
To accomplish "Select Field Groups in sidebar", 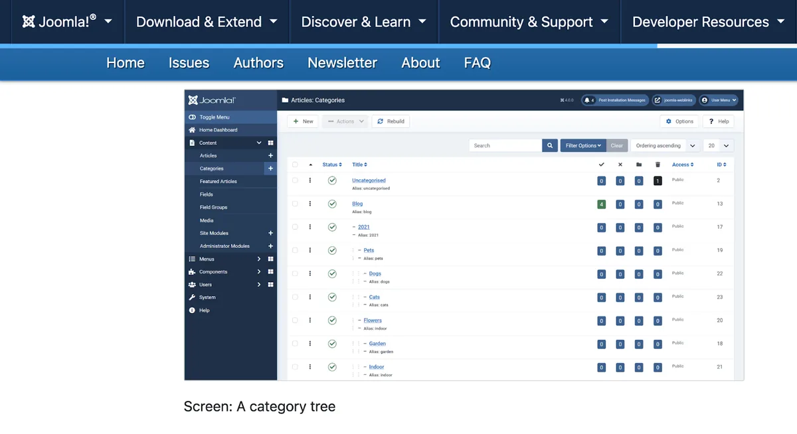I will click(x=213, y=207).
